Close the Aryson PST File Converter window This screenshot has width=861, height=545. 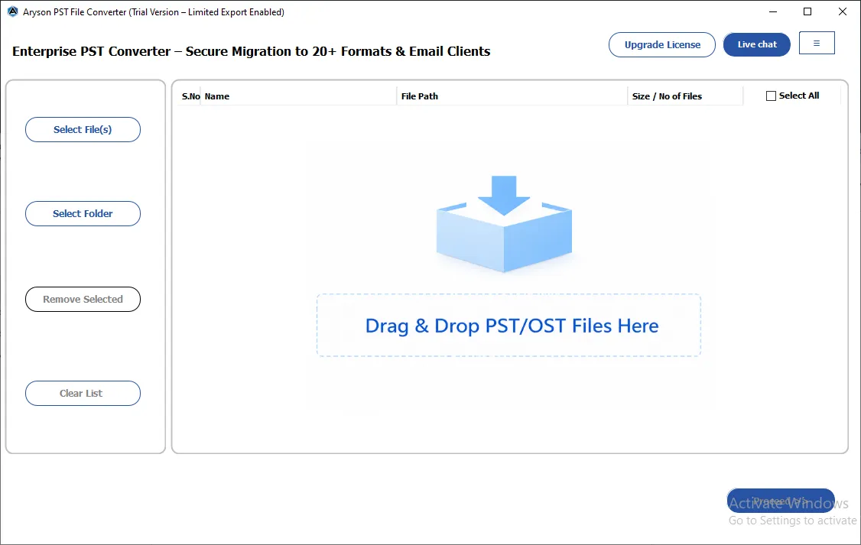(x=843, y=11)
